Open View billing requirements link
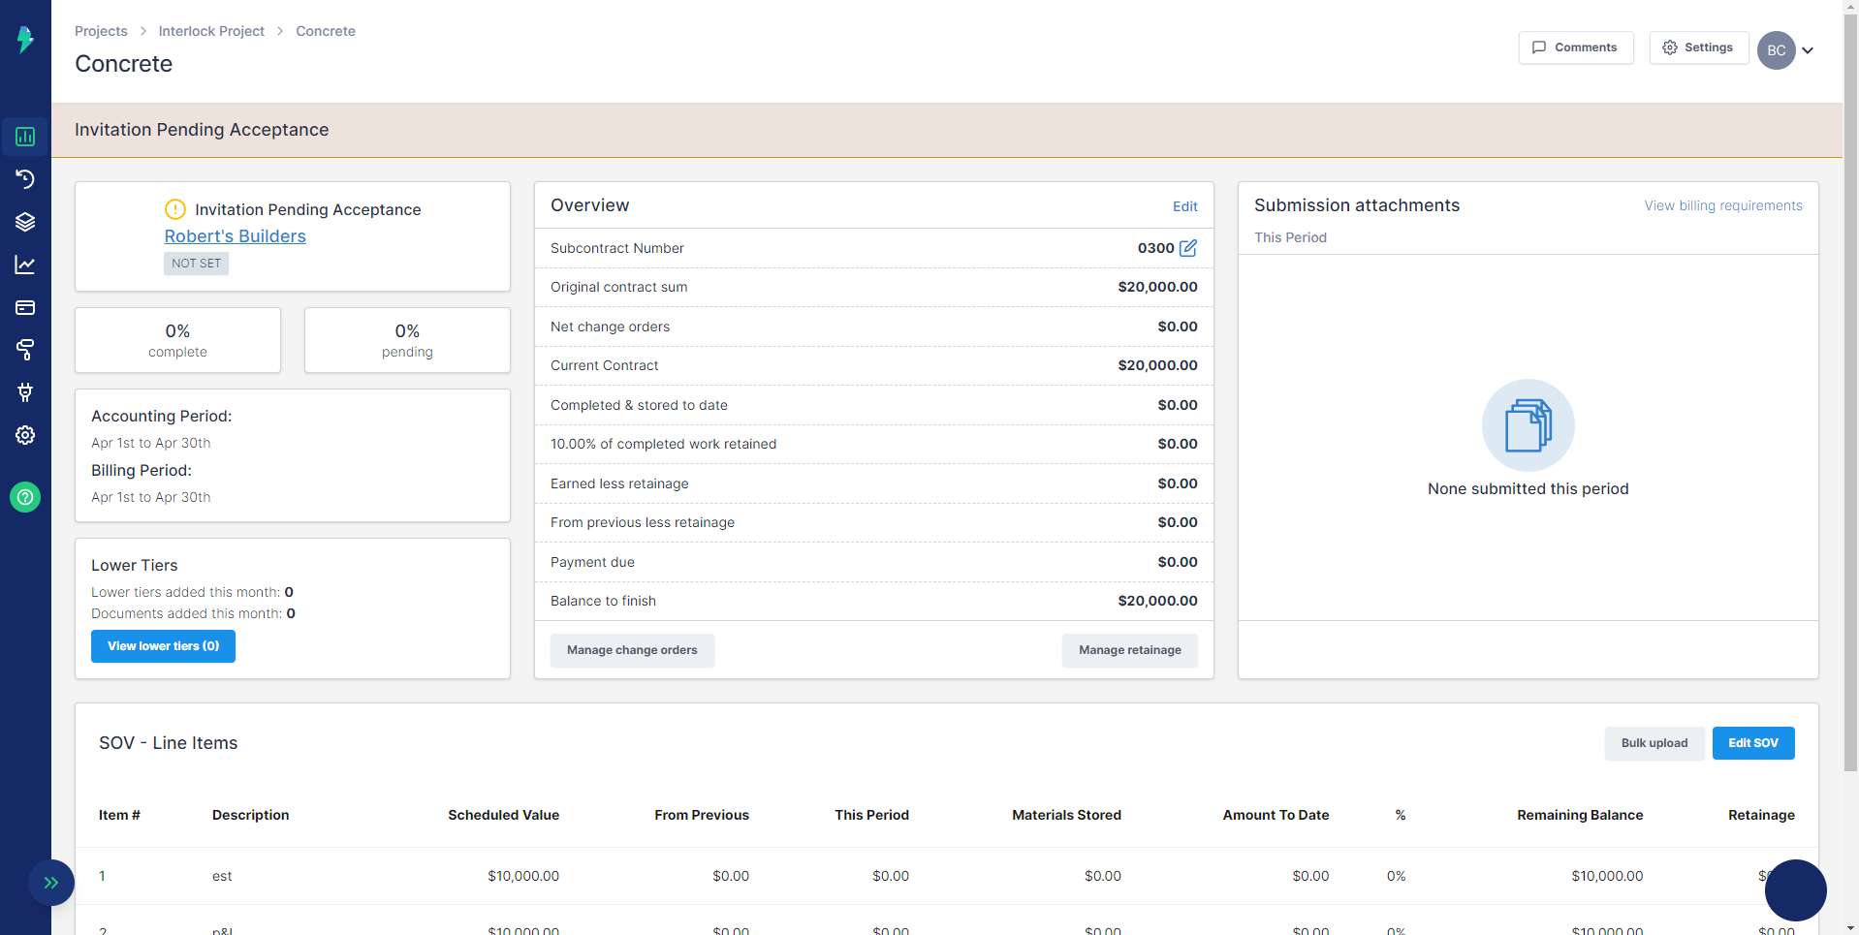Screen dimensions: 1859x935 click(1723, 205)
